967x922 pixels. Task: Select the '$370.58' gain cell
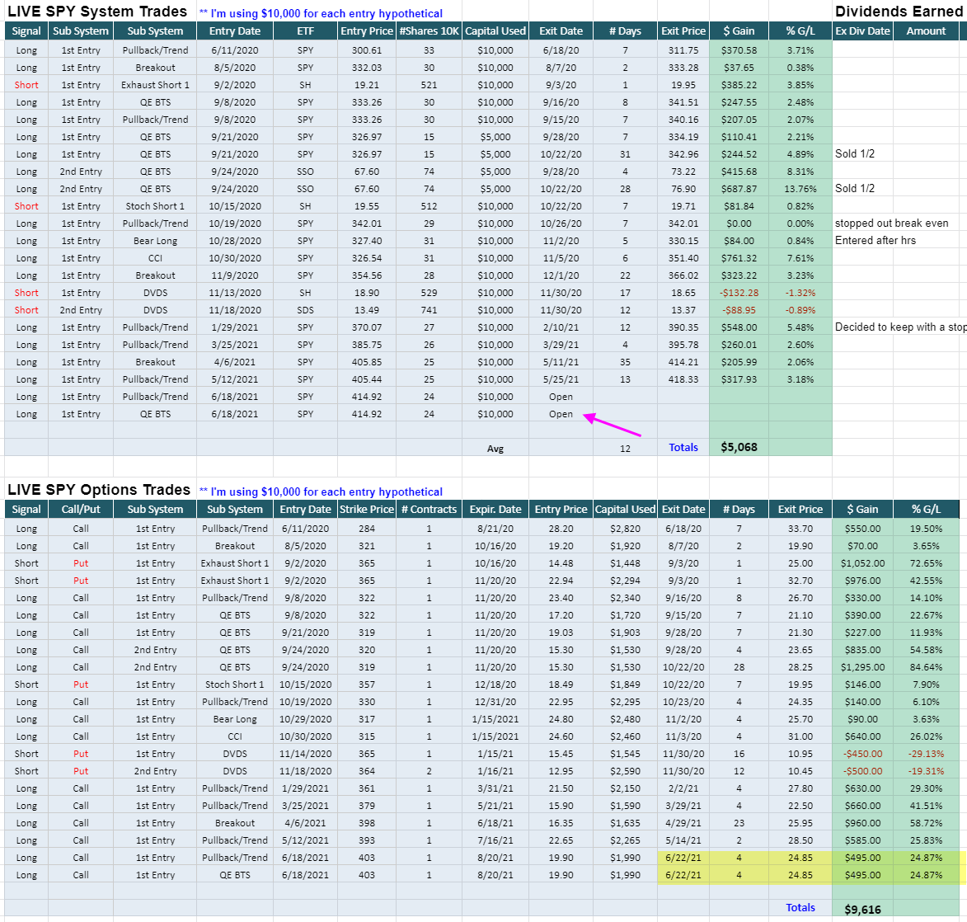click(739, 50)
